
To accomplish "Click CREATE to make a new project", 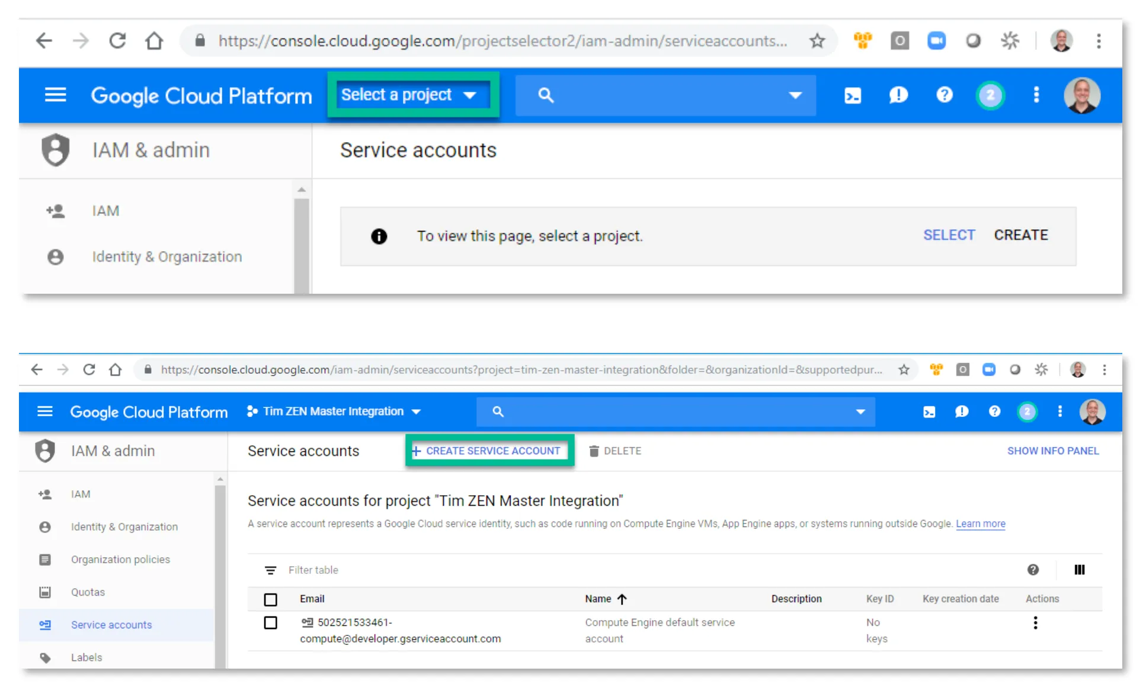I will point(1020,235).
